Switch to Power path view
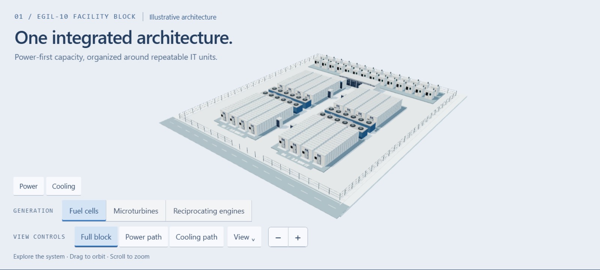This screenshot has height=270, width=600. (x=143, y=237)
